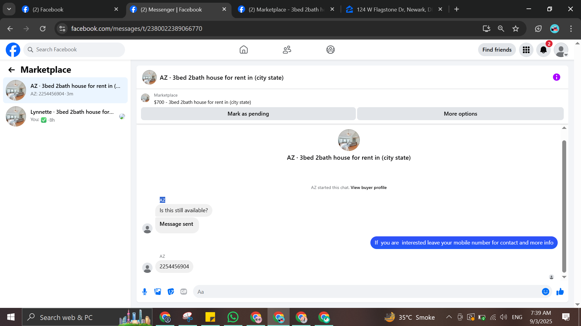The height and width of the screenshot is (326, 581).
Task: Open the Friends icon in top navigation
Action: [287, 50]
